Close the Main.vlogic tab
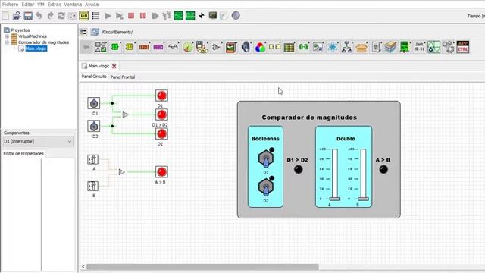This screenshot has height=273, width=485. pos(114,66)
